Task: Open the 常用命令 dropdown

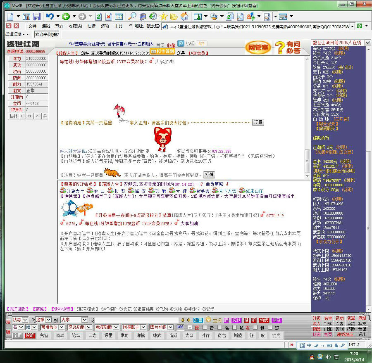Action: point(52,327)
